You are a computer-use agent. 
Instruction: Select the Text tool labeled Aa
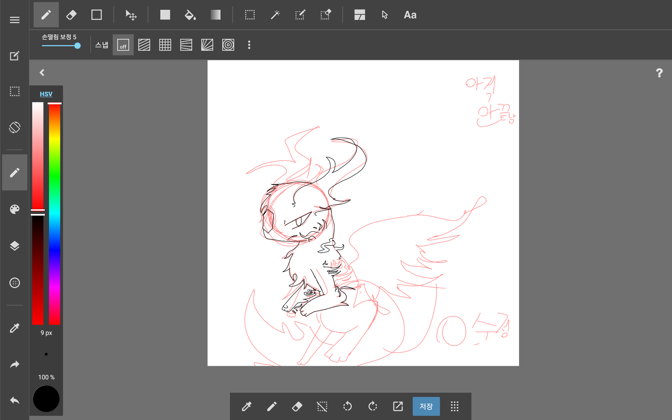(410, 15)
